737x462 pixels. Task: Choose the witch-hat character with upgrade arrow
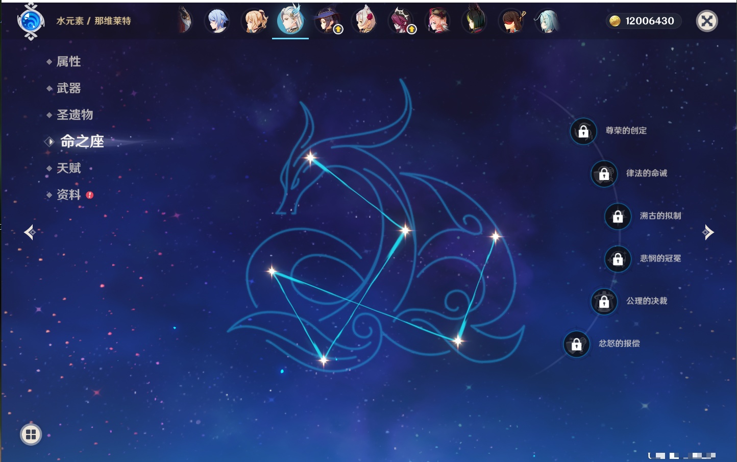point(327,21)
